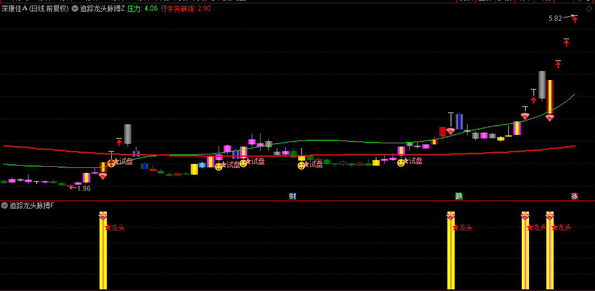Expand the dropdown beside 深康佳A title
The image size is (595, 291).
point(74,8)
